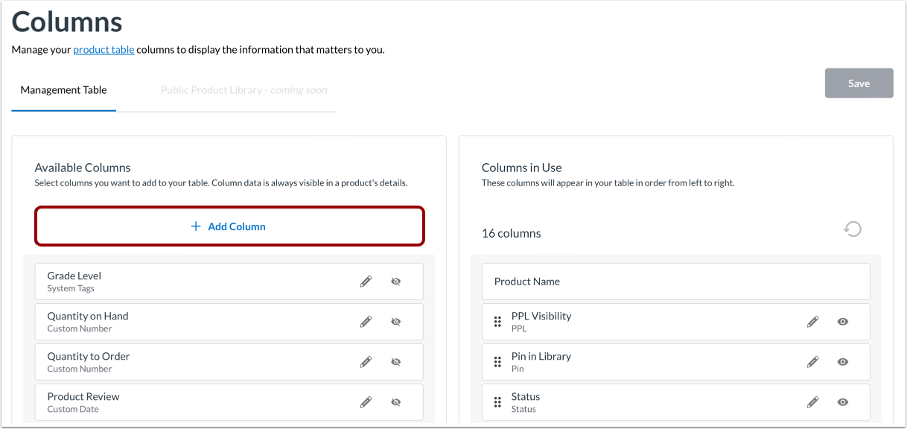The width and height of the screenshot is (907, 429).
Task: Open the product table link
Action: pyautogui.click(x=103, y=49)
